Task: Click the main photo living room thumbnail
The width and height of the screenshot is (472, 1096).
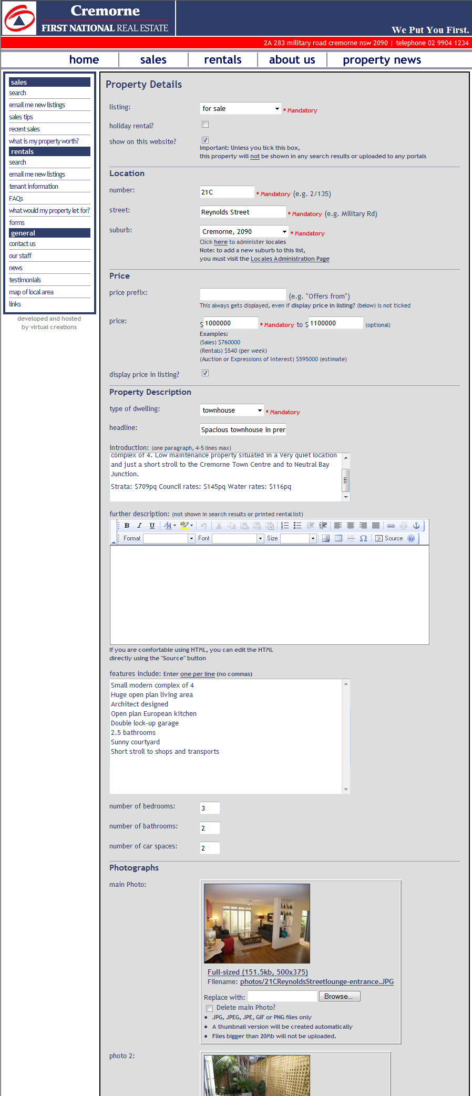Action: [257, 924]
